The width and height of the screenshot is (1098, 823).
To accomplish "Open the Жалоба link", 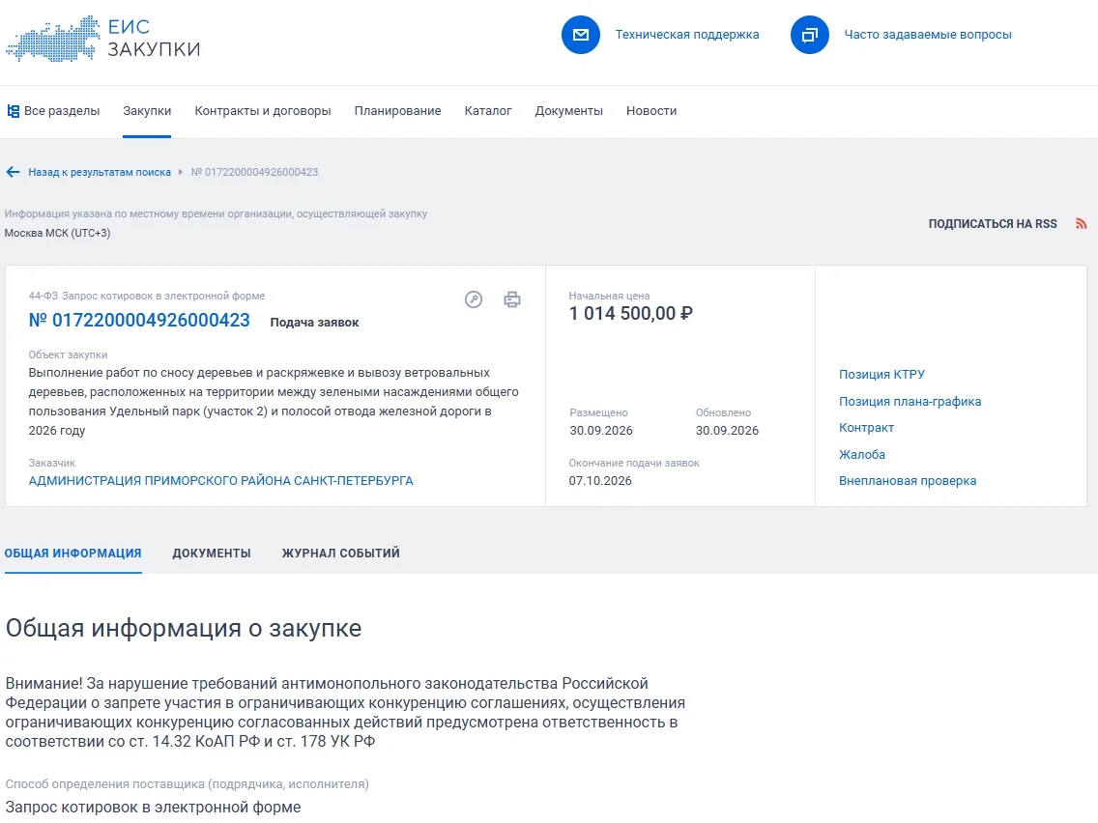I will [x=862, y=455].
